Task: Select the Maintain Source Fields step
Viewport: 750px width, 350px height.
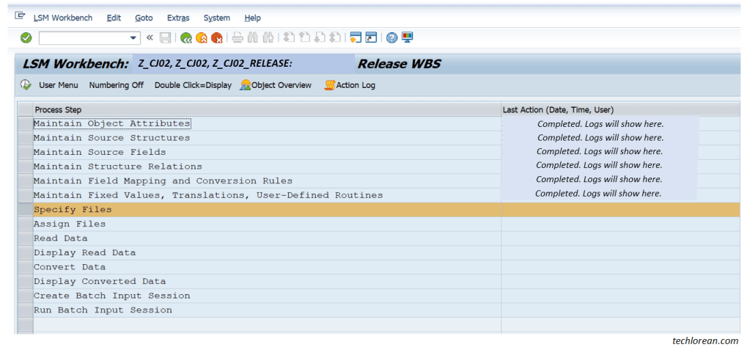Action: click(x=100, y=153)
